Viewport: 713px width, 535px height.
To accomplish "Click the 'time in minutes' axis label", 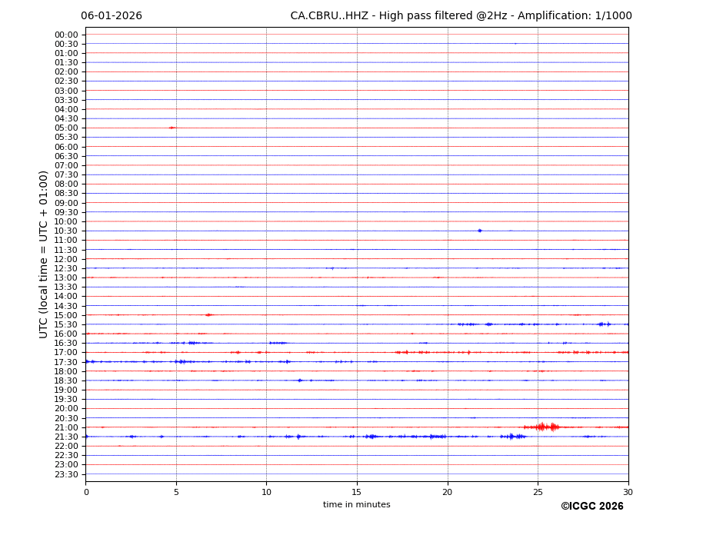I will coord(356,505).
